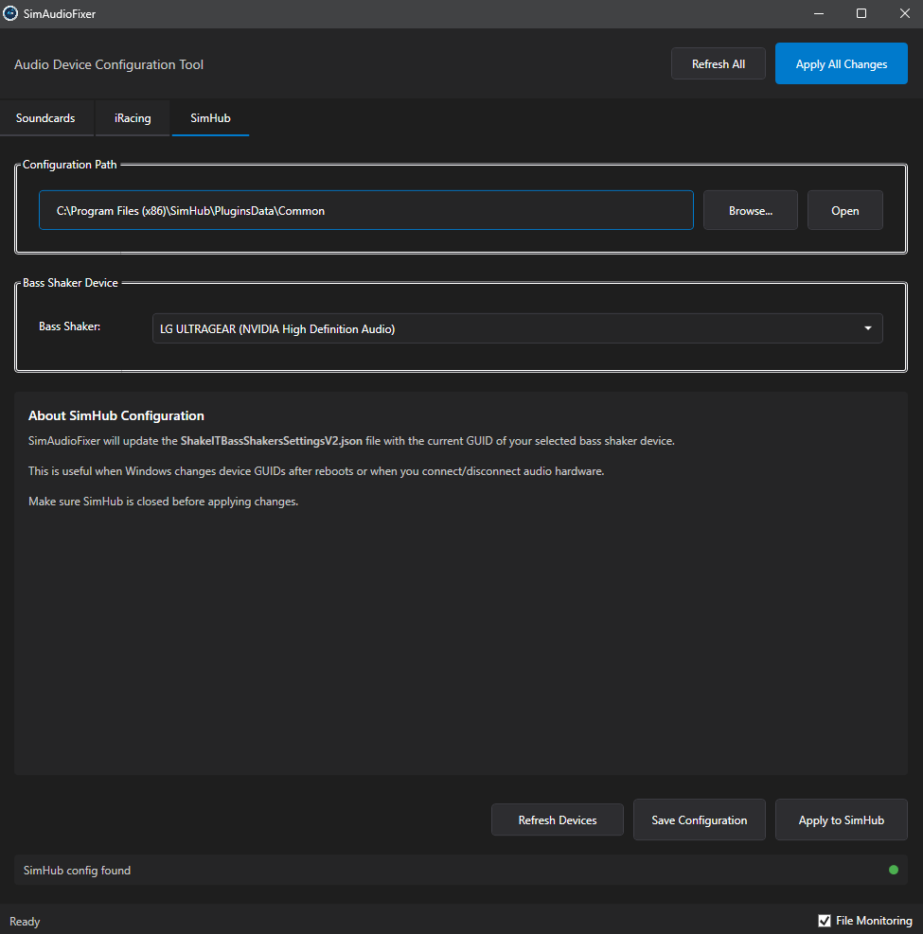This screenshot has height=934, width=923.
Task: Maximize the SimAudioFixer window
Action: [861, 13]
